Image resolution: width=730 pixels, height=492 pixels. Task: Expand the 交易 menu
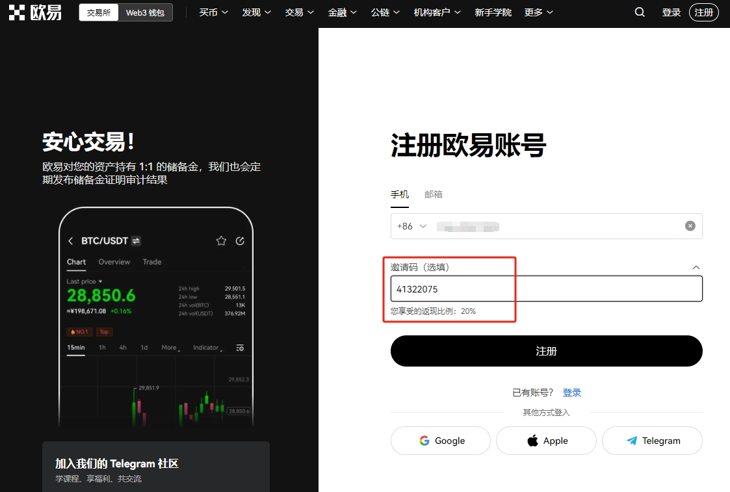[x=299, y=12]
